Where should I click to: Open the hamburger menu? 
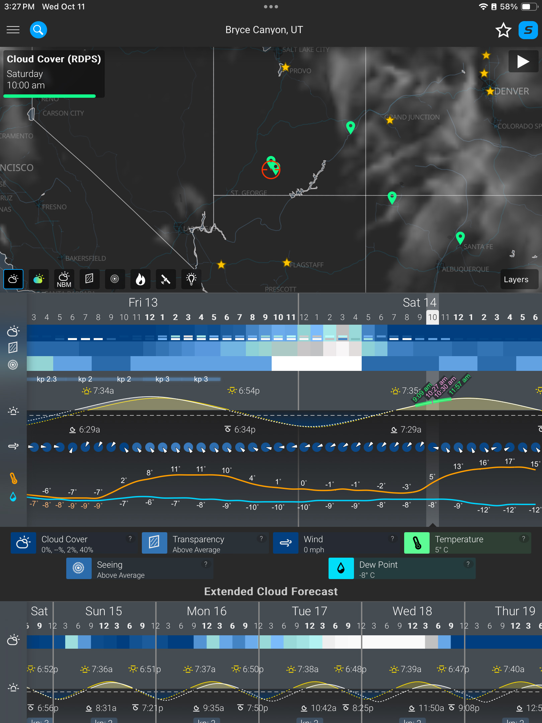(x=13, y=30)
